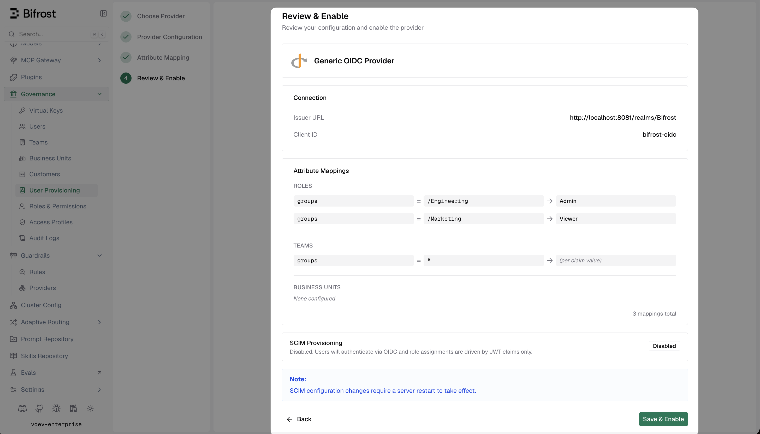Open Evals external link arrow
The height and width of the screenshot is (434, 760).
coord(100,373)
